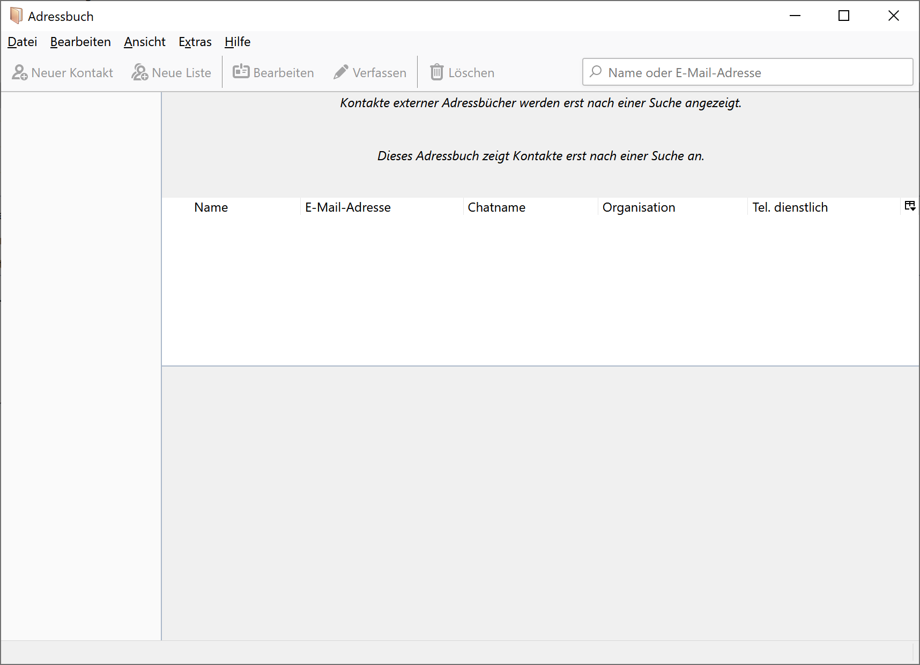Click the magnifier icon in the search box
Image resolution: width=920 pixels, height=665 pixels.
(596, 72)
